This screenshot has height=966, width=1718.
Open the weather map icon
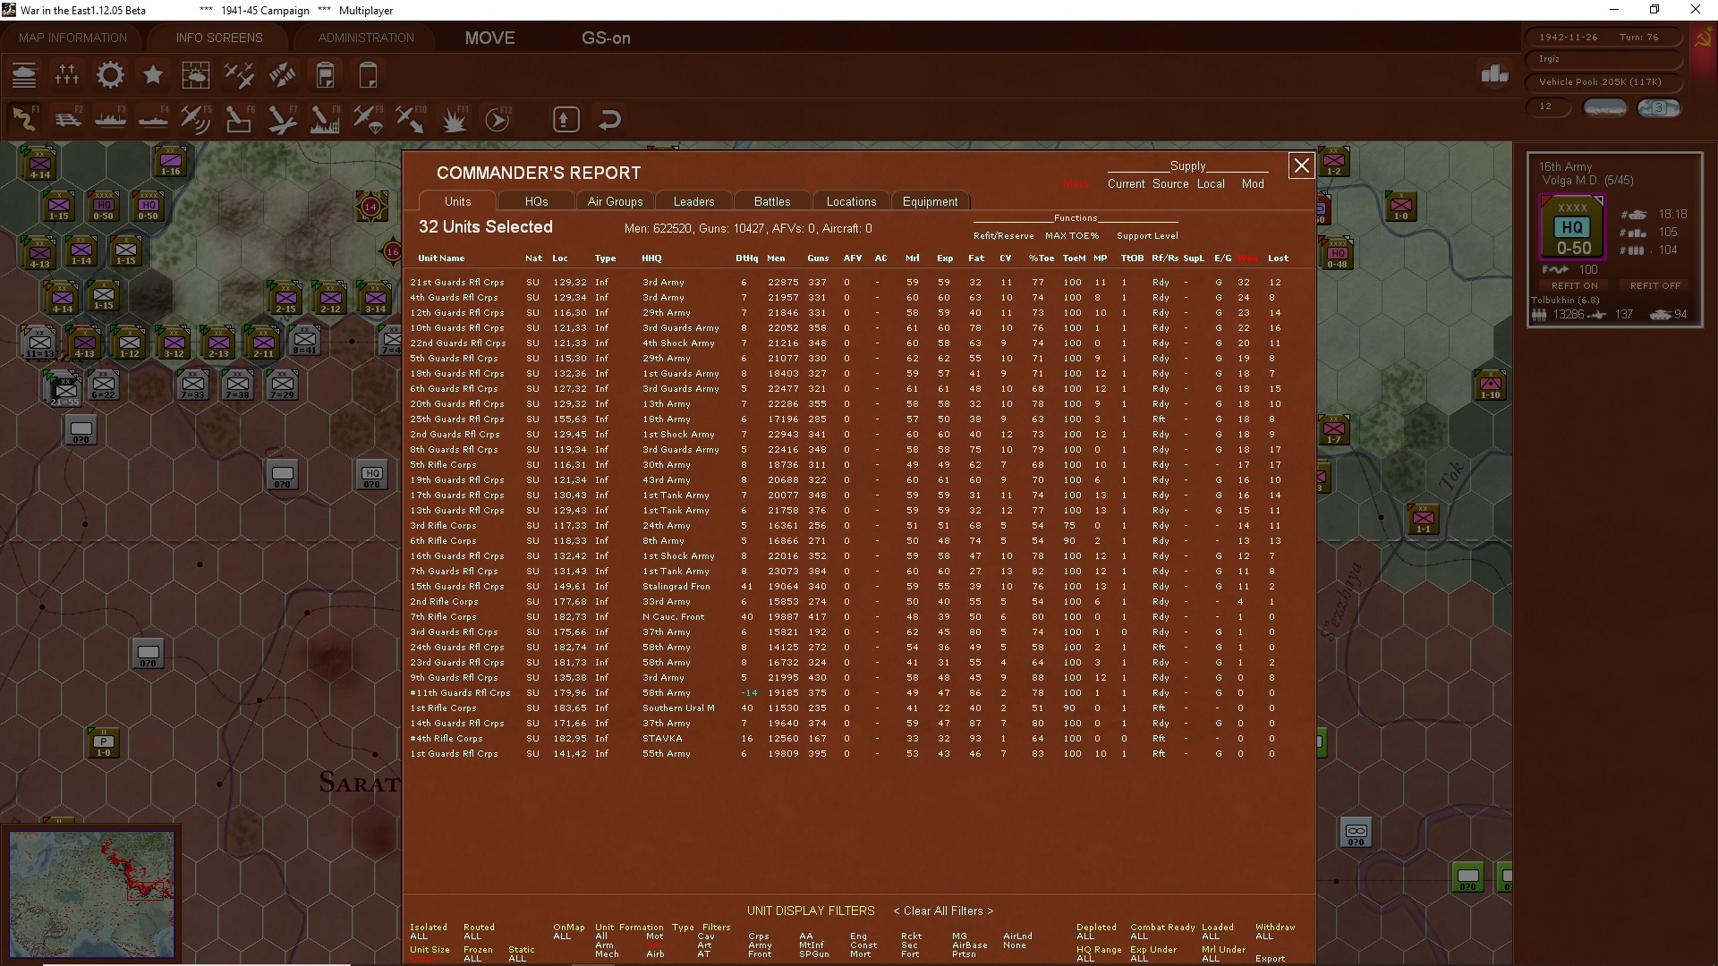click(196, 75)
